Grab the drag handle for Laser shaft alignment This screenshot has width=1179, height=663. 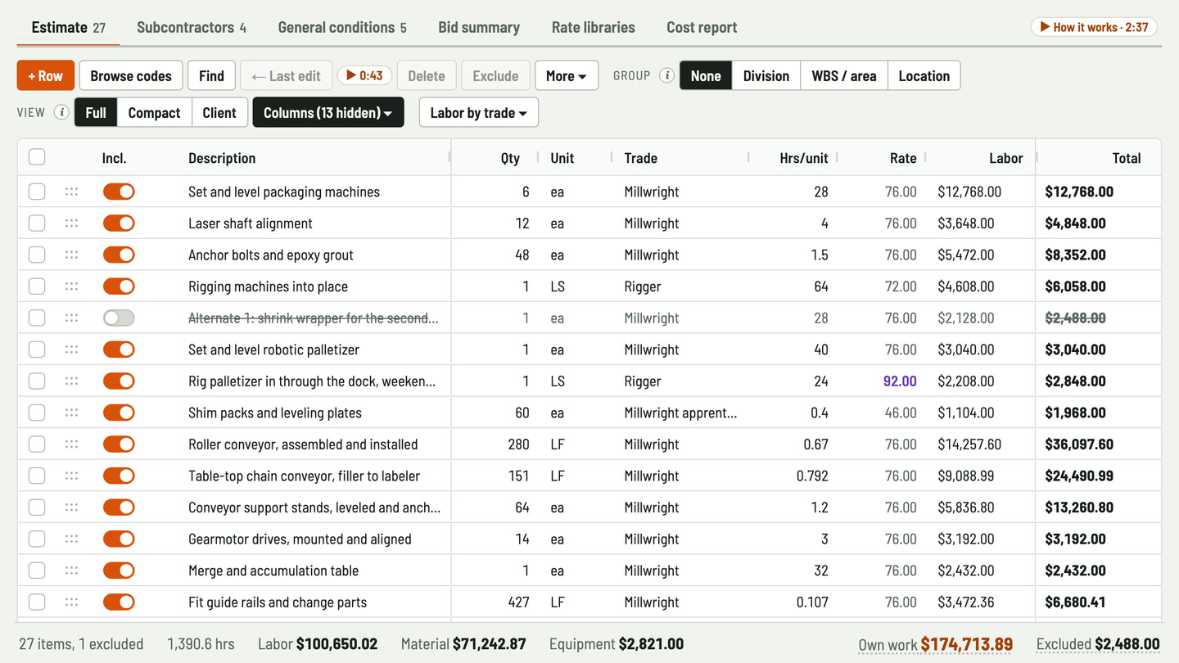point(71,223)
